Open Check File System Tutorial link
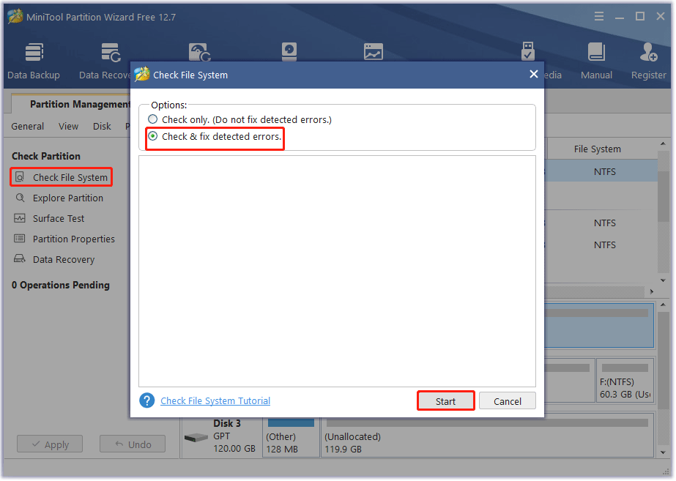 pos(215,401)
